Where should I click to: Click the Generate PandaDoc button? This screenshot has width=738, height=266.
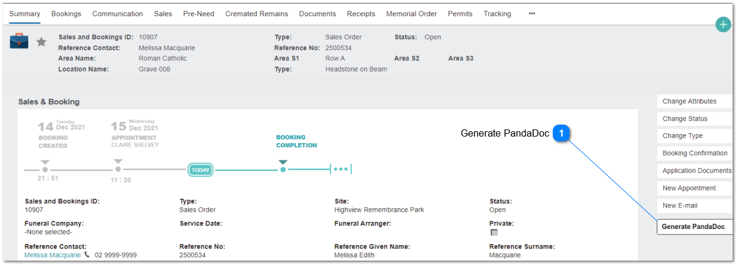pos(694,227)
